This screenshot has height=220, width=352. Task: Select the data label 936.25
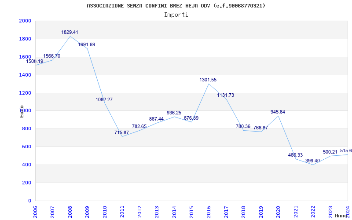174,113
